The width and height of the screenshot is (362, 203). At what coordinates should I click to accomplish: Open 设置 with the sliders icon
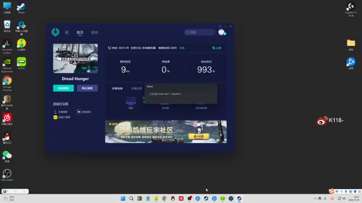point(217,48)
